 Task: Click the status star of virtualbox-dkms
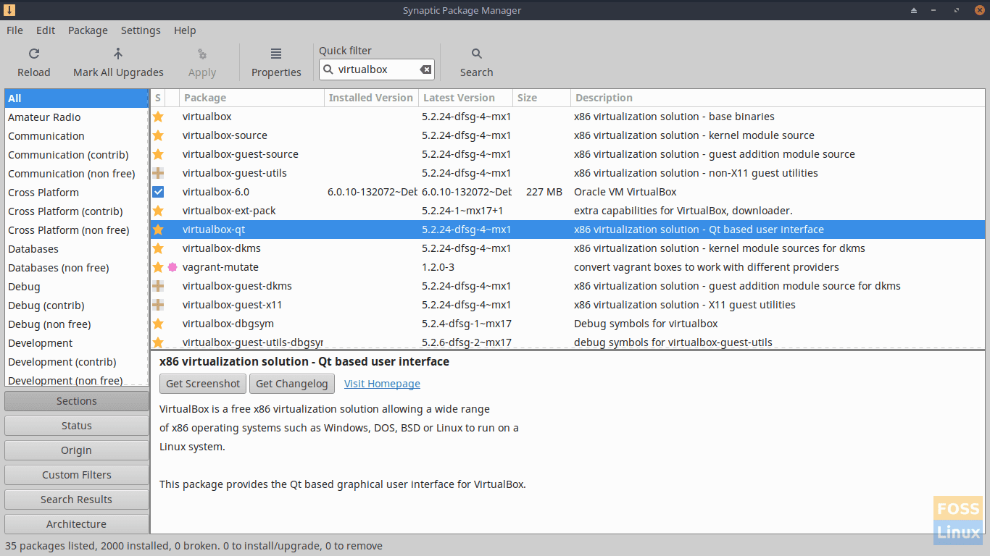point(158,248)
